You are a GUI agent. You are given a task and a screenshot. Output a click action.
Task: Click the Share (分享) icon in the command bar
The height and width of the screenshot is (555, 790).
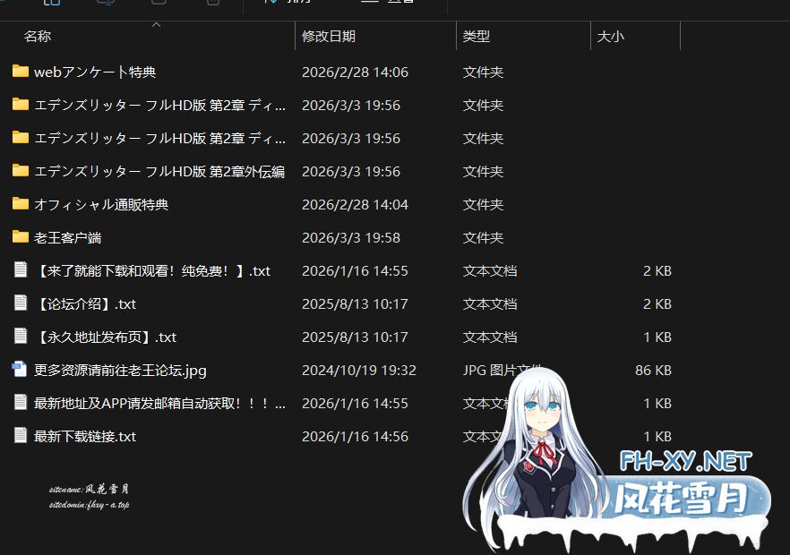click(x=273, y=4)
